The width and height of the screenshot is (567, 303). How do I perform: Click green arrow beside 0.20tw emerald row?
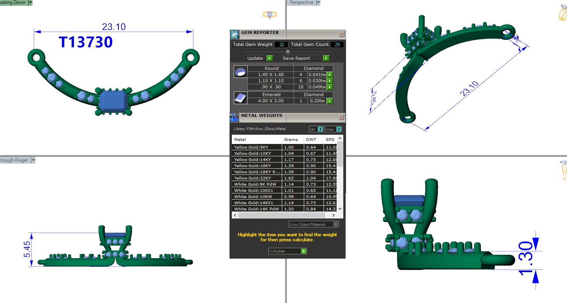click(330, 101)
